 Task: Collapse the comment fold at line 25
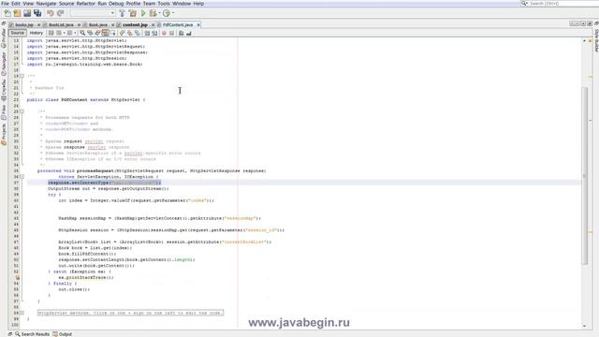22,111
